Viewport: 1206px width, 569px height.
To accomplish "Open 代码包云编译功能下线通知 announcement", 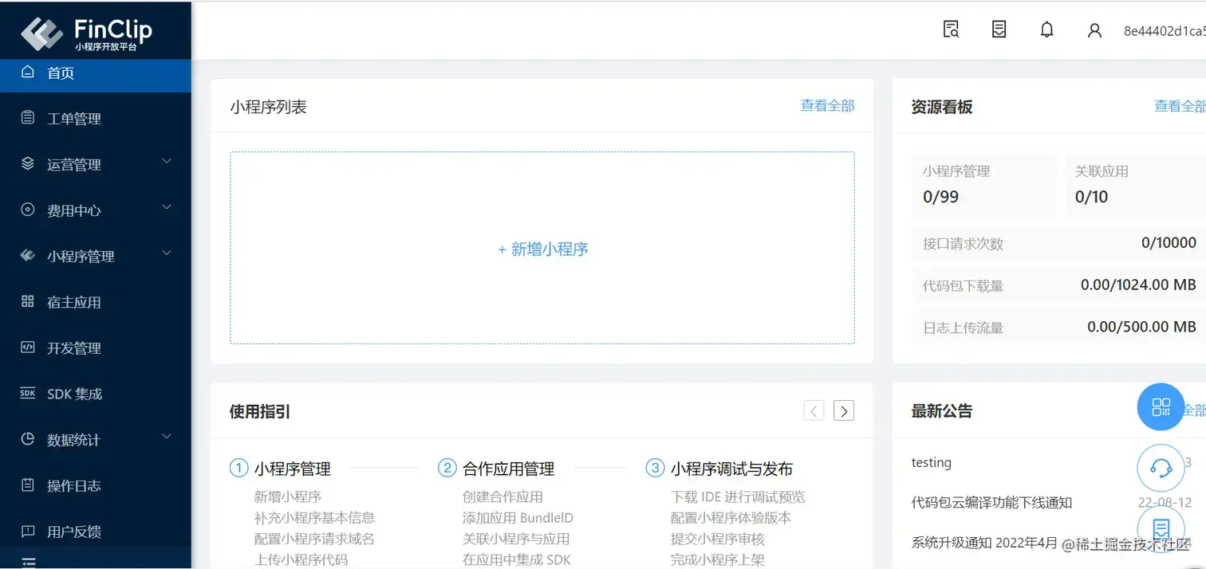I will (991, 503).
